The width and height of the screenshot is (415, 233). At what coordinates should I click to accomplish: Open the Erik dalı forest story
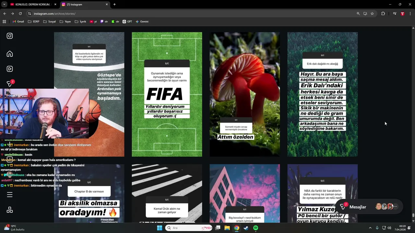pos(323,94)
